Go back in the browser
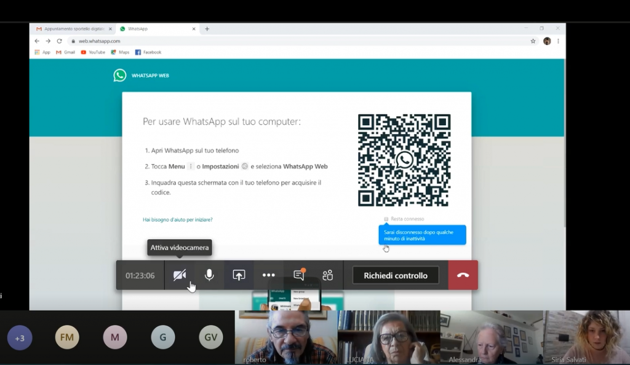Screen dimensions: 630x365 coord(37,41)
